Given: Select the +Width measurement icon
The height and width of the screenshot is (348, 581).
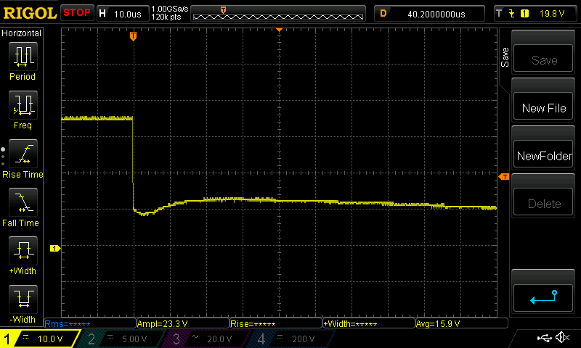Looking at the screenshot, I should [x=23, y=251].
